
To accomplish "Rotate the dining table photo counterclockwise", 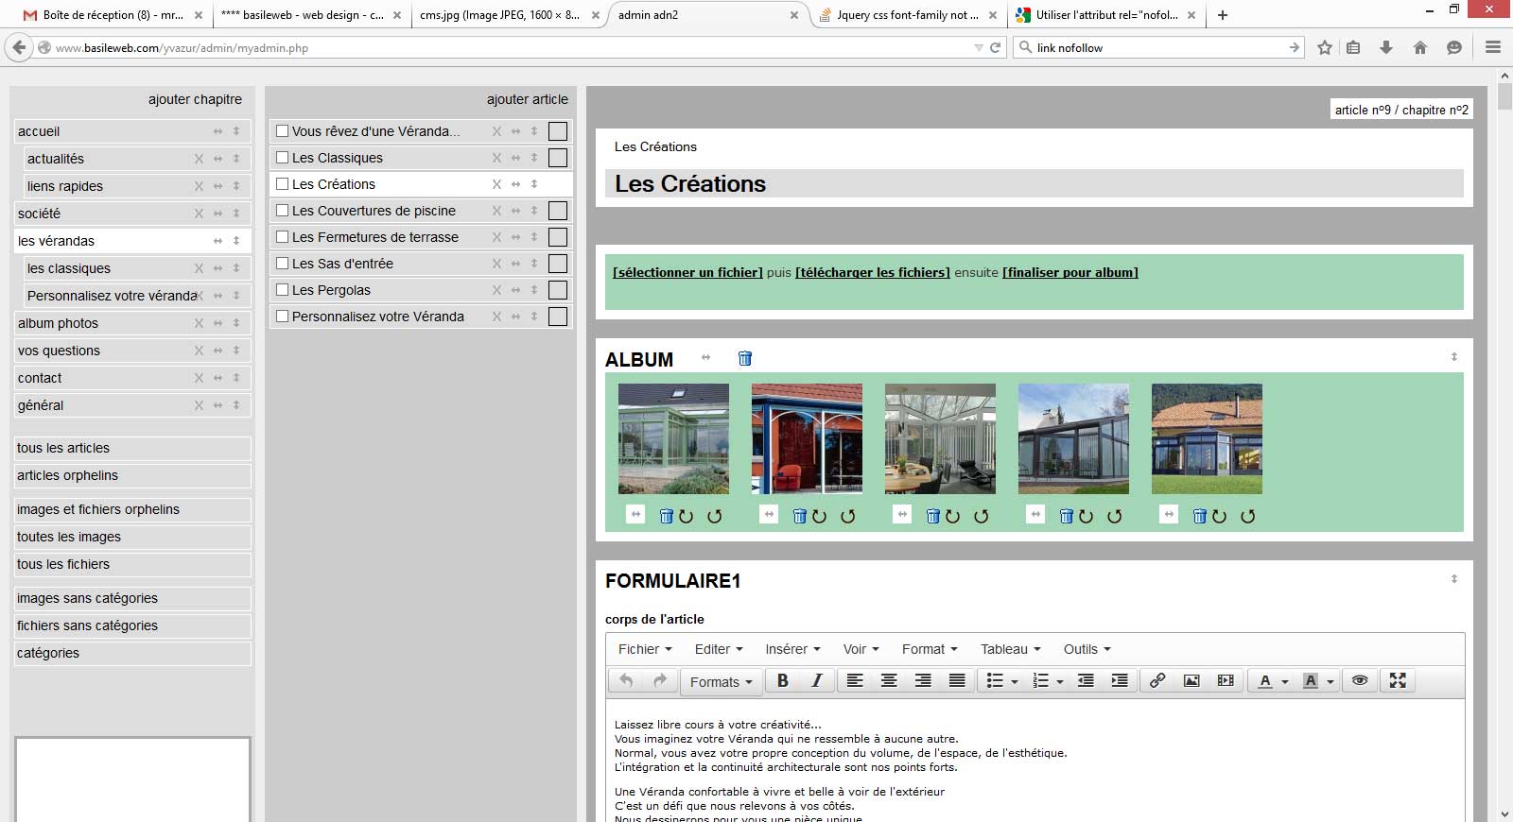I will [x=981, y=516].
